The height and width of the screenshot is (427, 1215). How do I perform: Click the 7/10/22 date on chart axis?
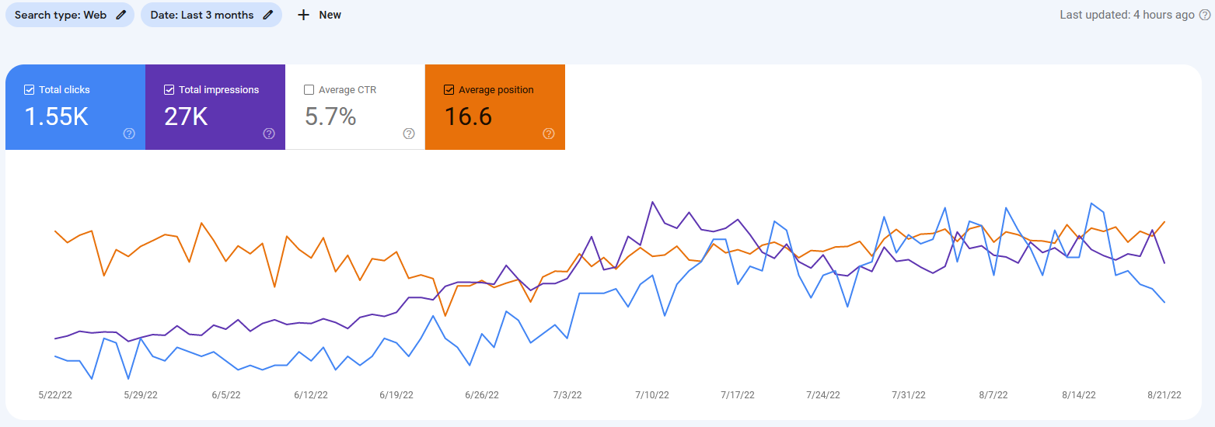coord(652,395)
